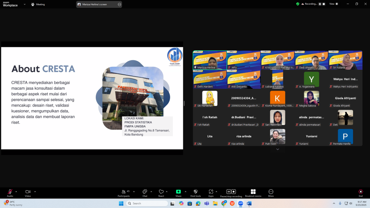Select Aldi Dwiyanto's video tile
This screenshot has width=370, height=208.
[x=244, y=79]
